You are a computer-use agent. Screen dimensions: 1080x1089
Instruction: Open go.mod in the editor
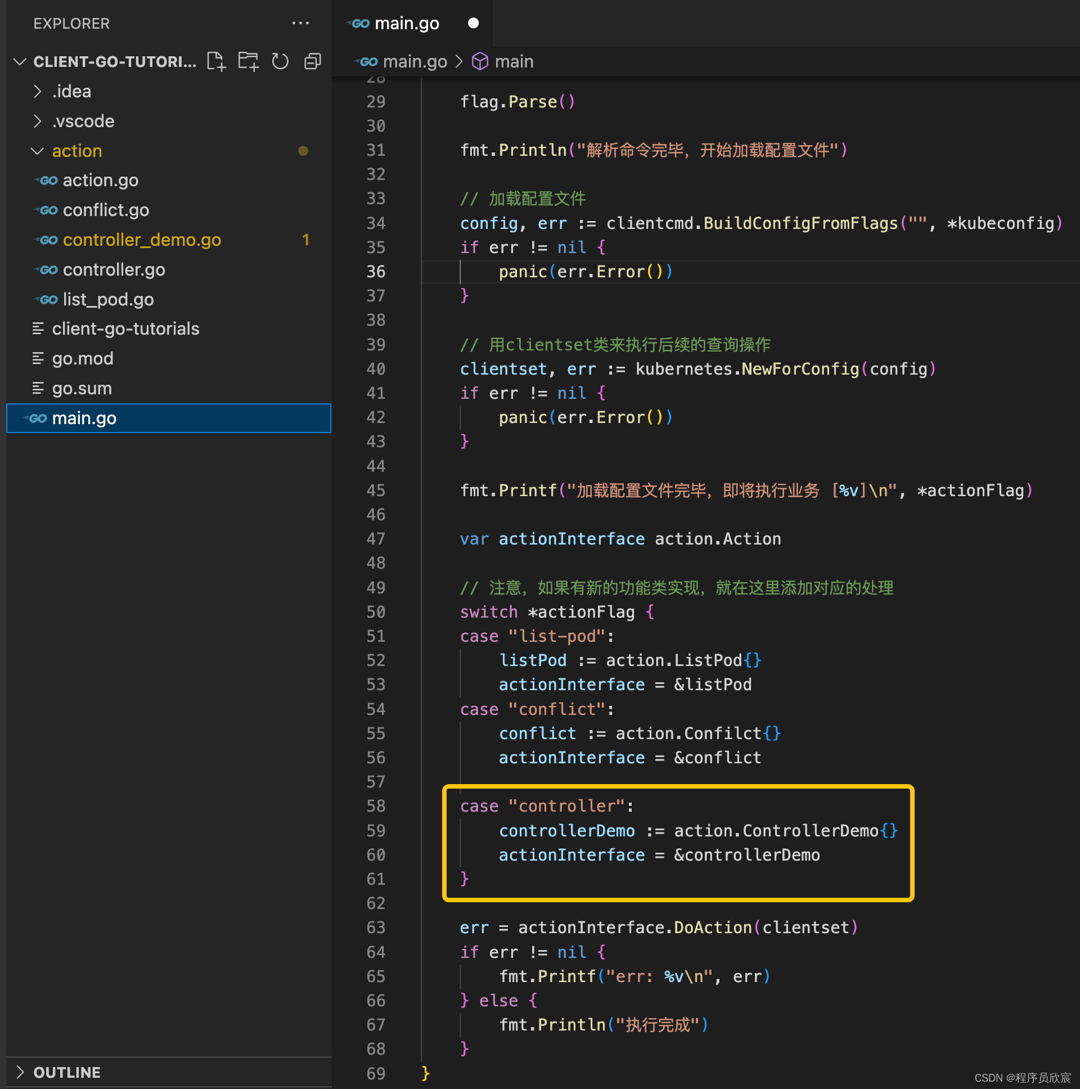coord(82,358)
